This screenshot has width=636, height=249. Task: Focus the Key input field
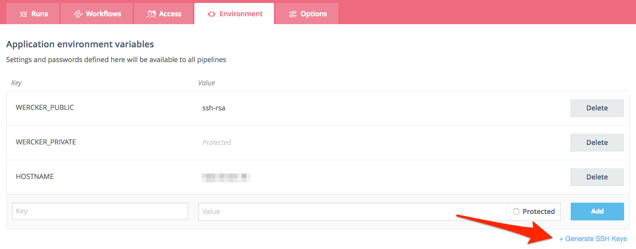(x=100, y=211)
